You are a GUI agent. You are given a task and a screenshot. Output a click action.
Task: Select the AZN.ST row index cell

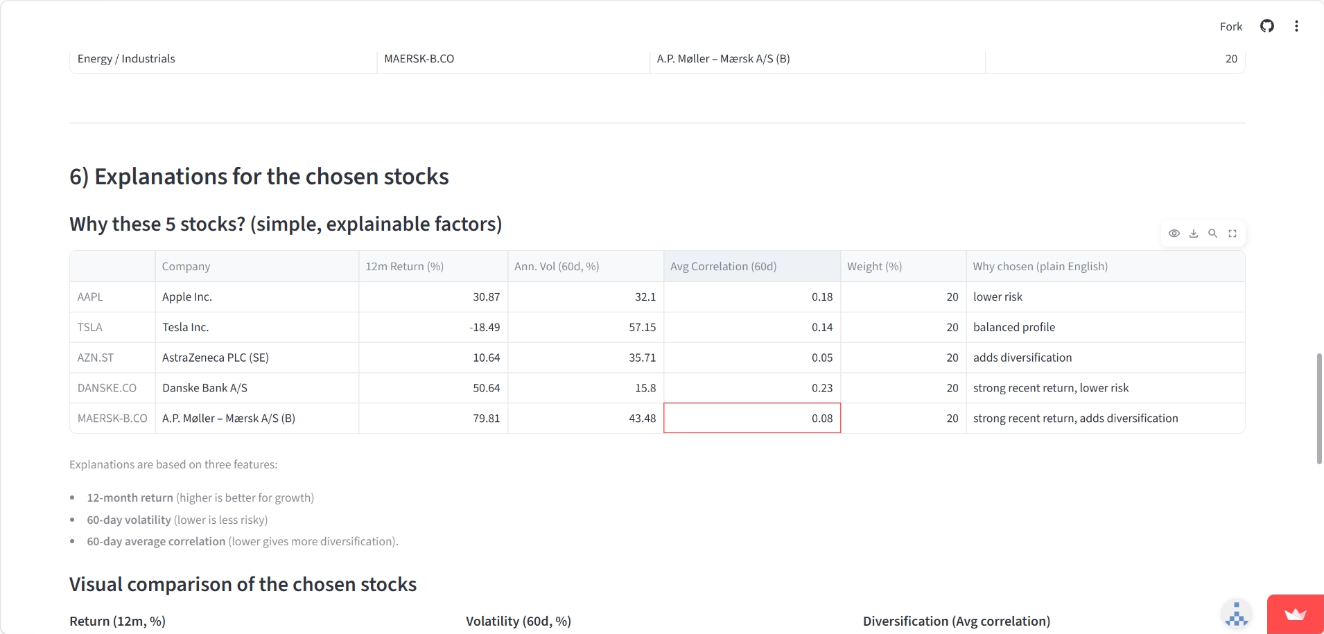[112, 358]
